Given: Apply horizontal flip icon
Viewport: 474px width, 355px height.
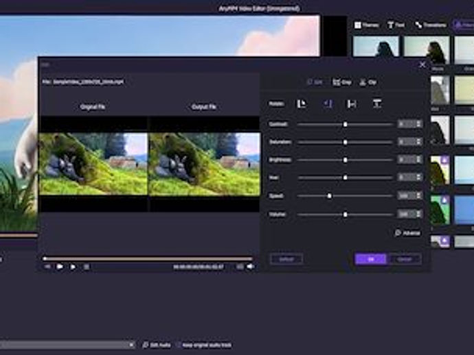Looking at the screenshot, I should 351,104.
